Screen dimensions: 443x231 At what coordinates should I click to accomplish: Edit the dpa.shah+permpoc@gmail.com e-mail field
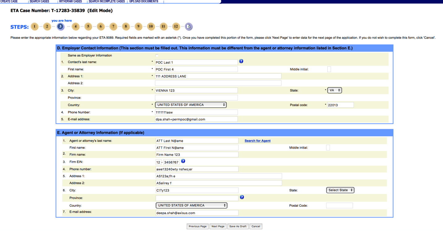pyautogui.click(x=196, y=119)
